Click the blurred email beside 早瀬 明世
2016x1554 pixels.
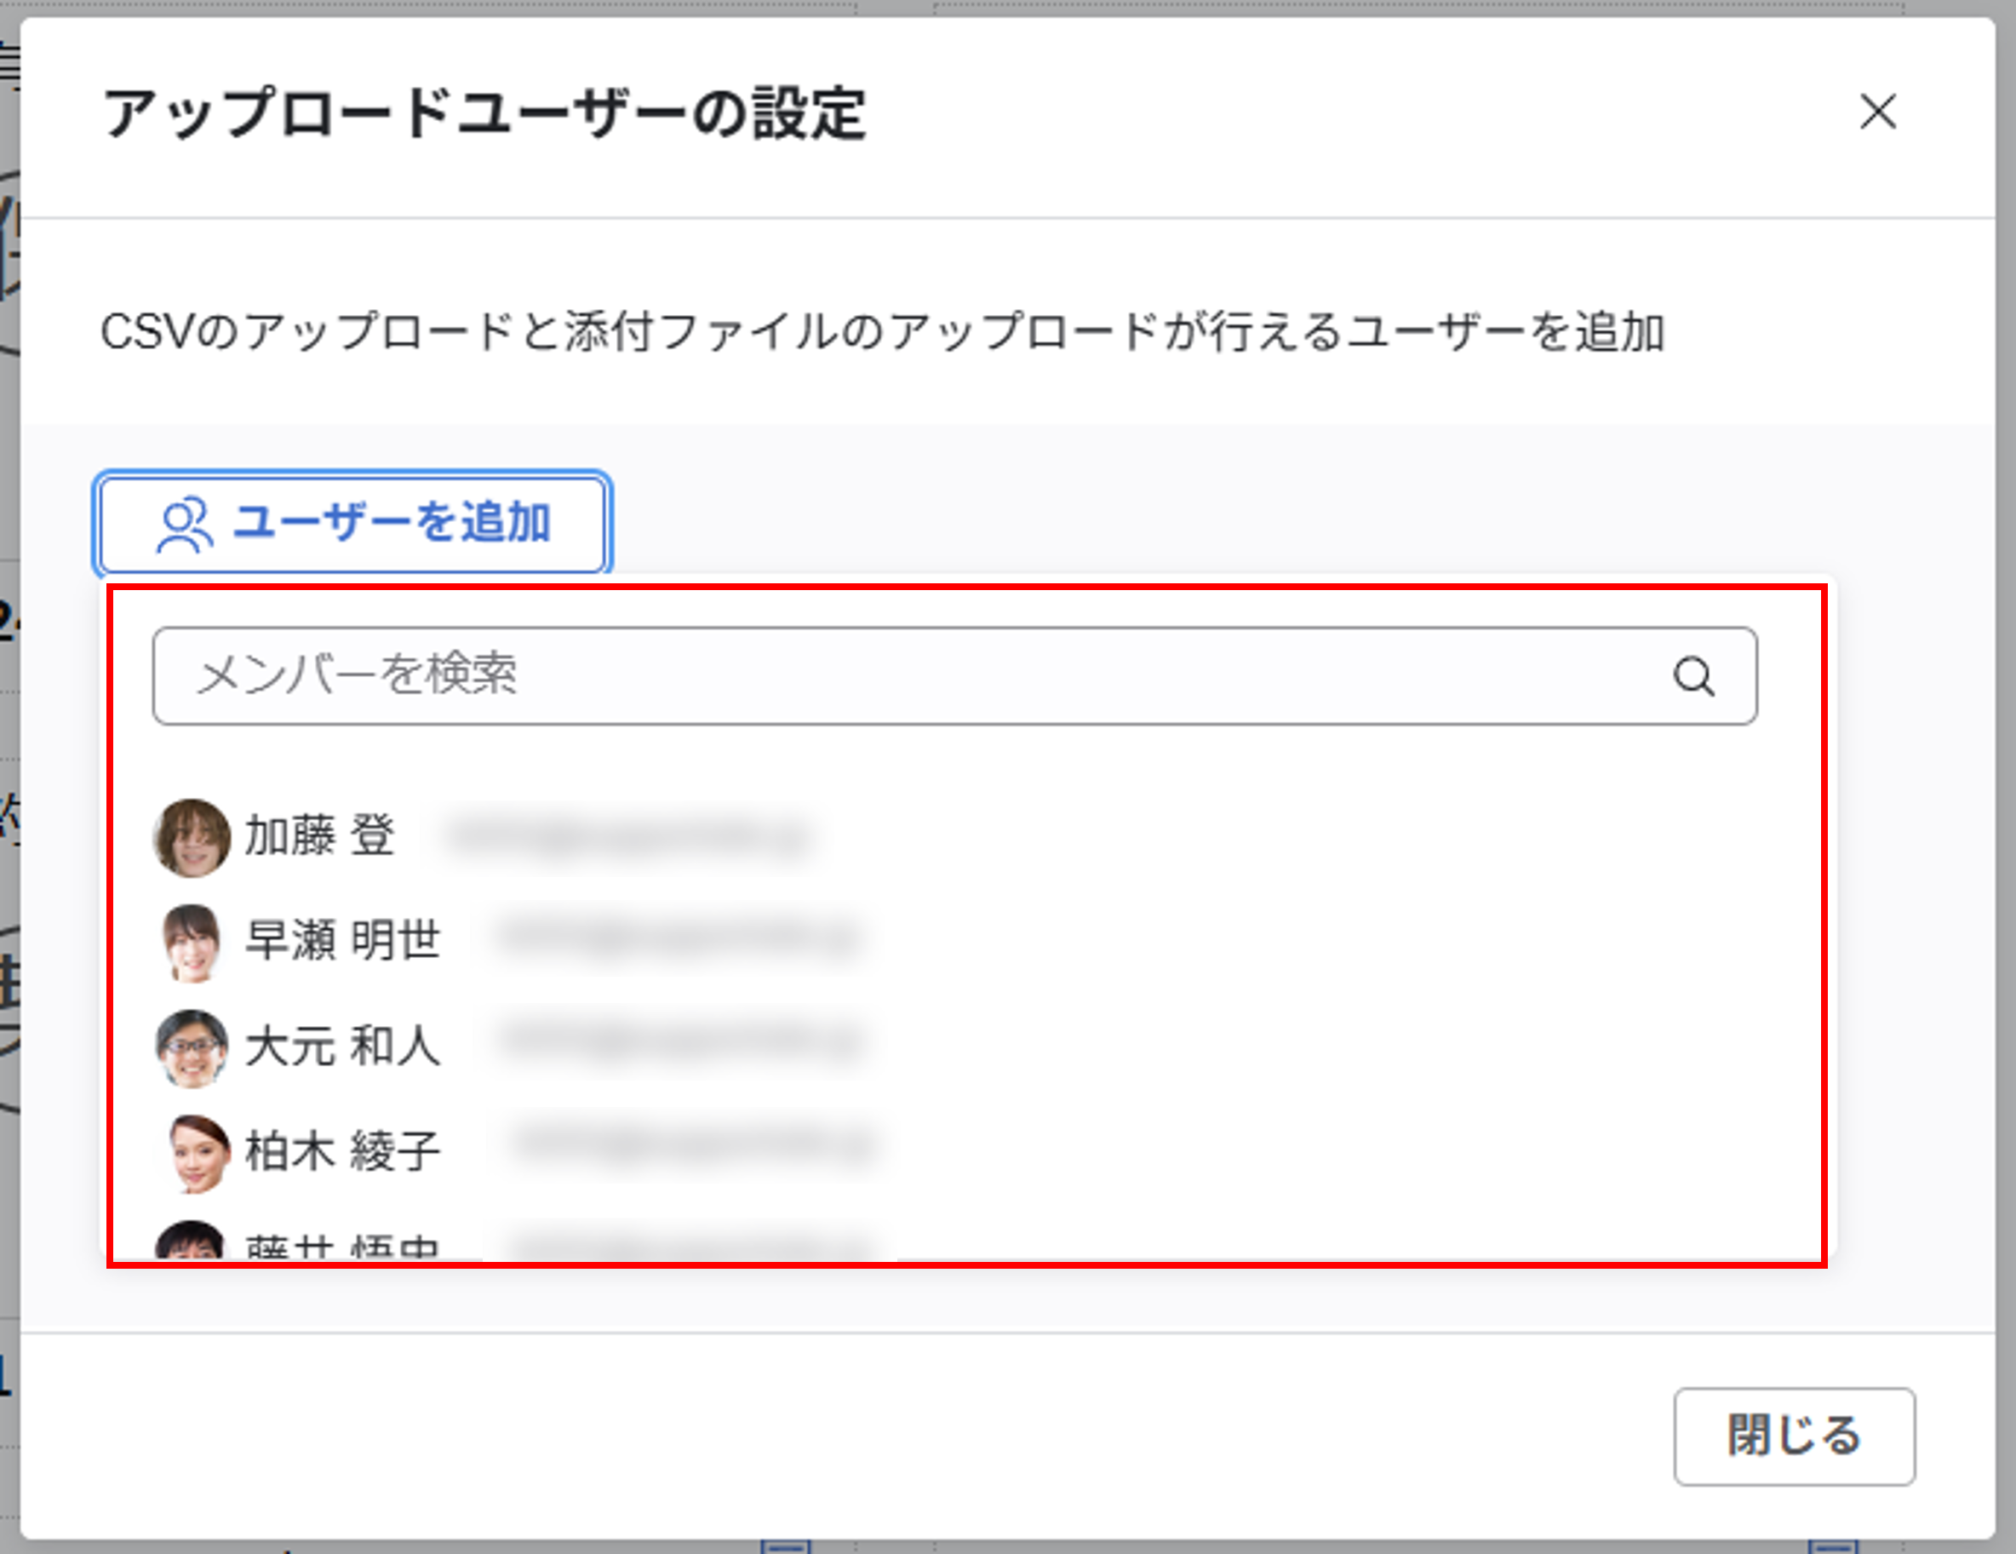[679, 939]
